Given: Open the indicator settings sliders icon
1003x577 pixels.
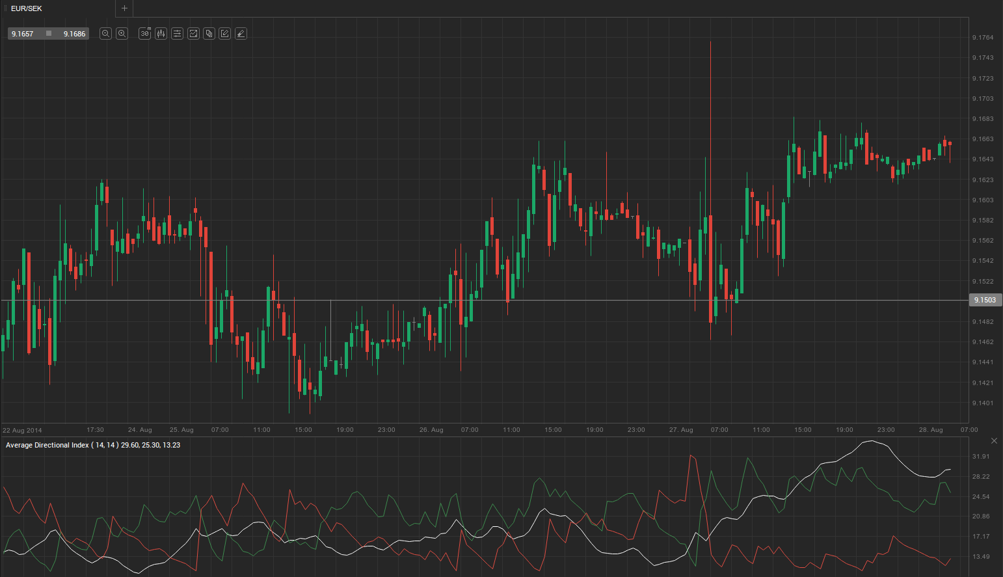Looking at the screenshot, I should (177, 34).
